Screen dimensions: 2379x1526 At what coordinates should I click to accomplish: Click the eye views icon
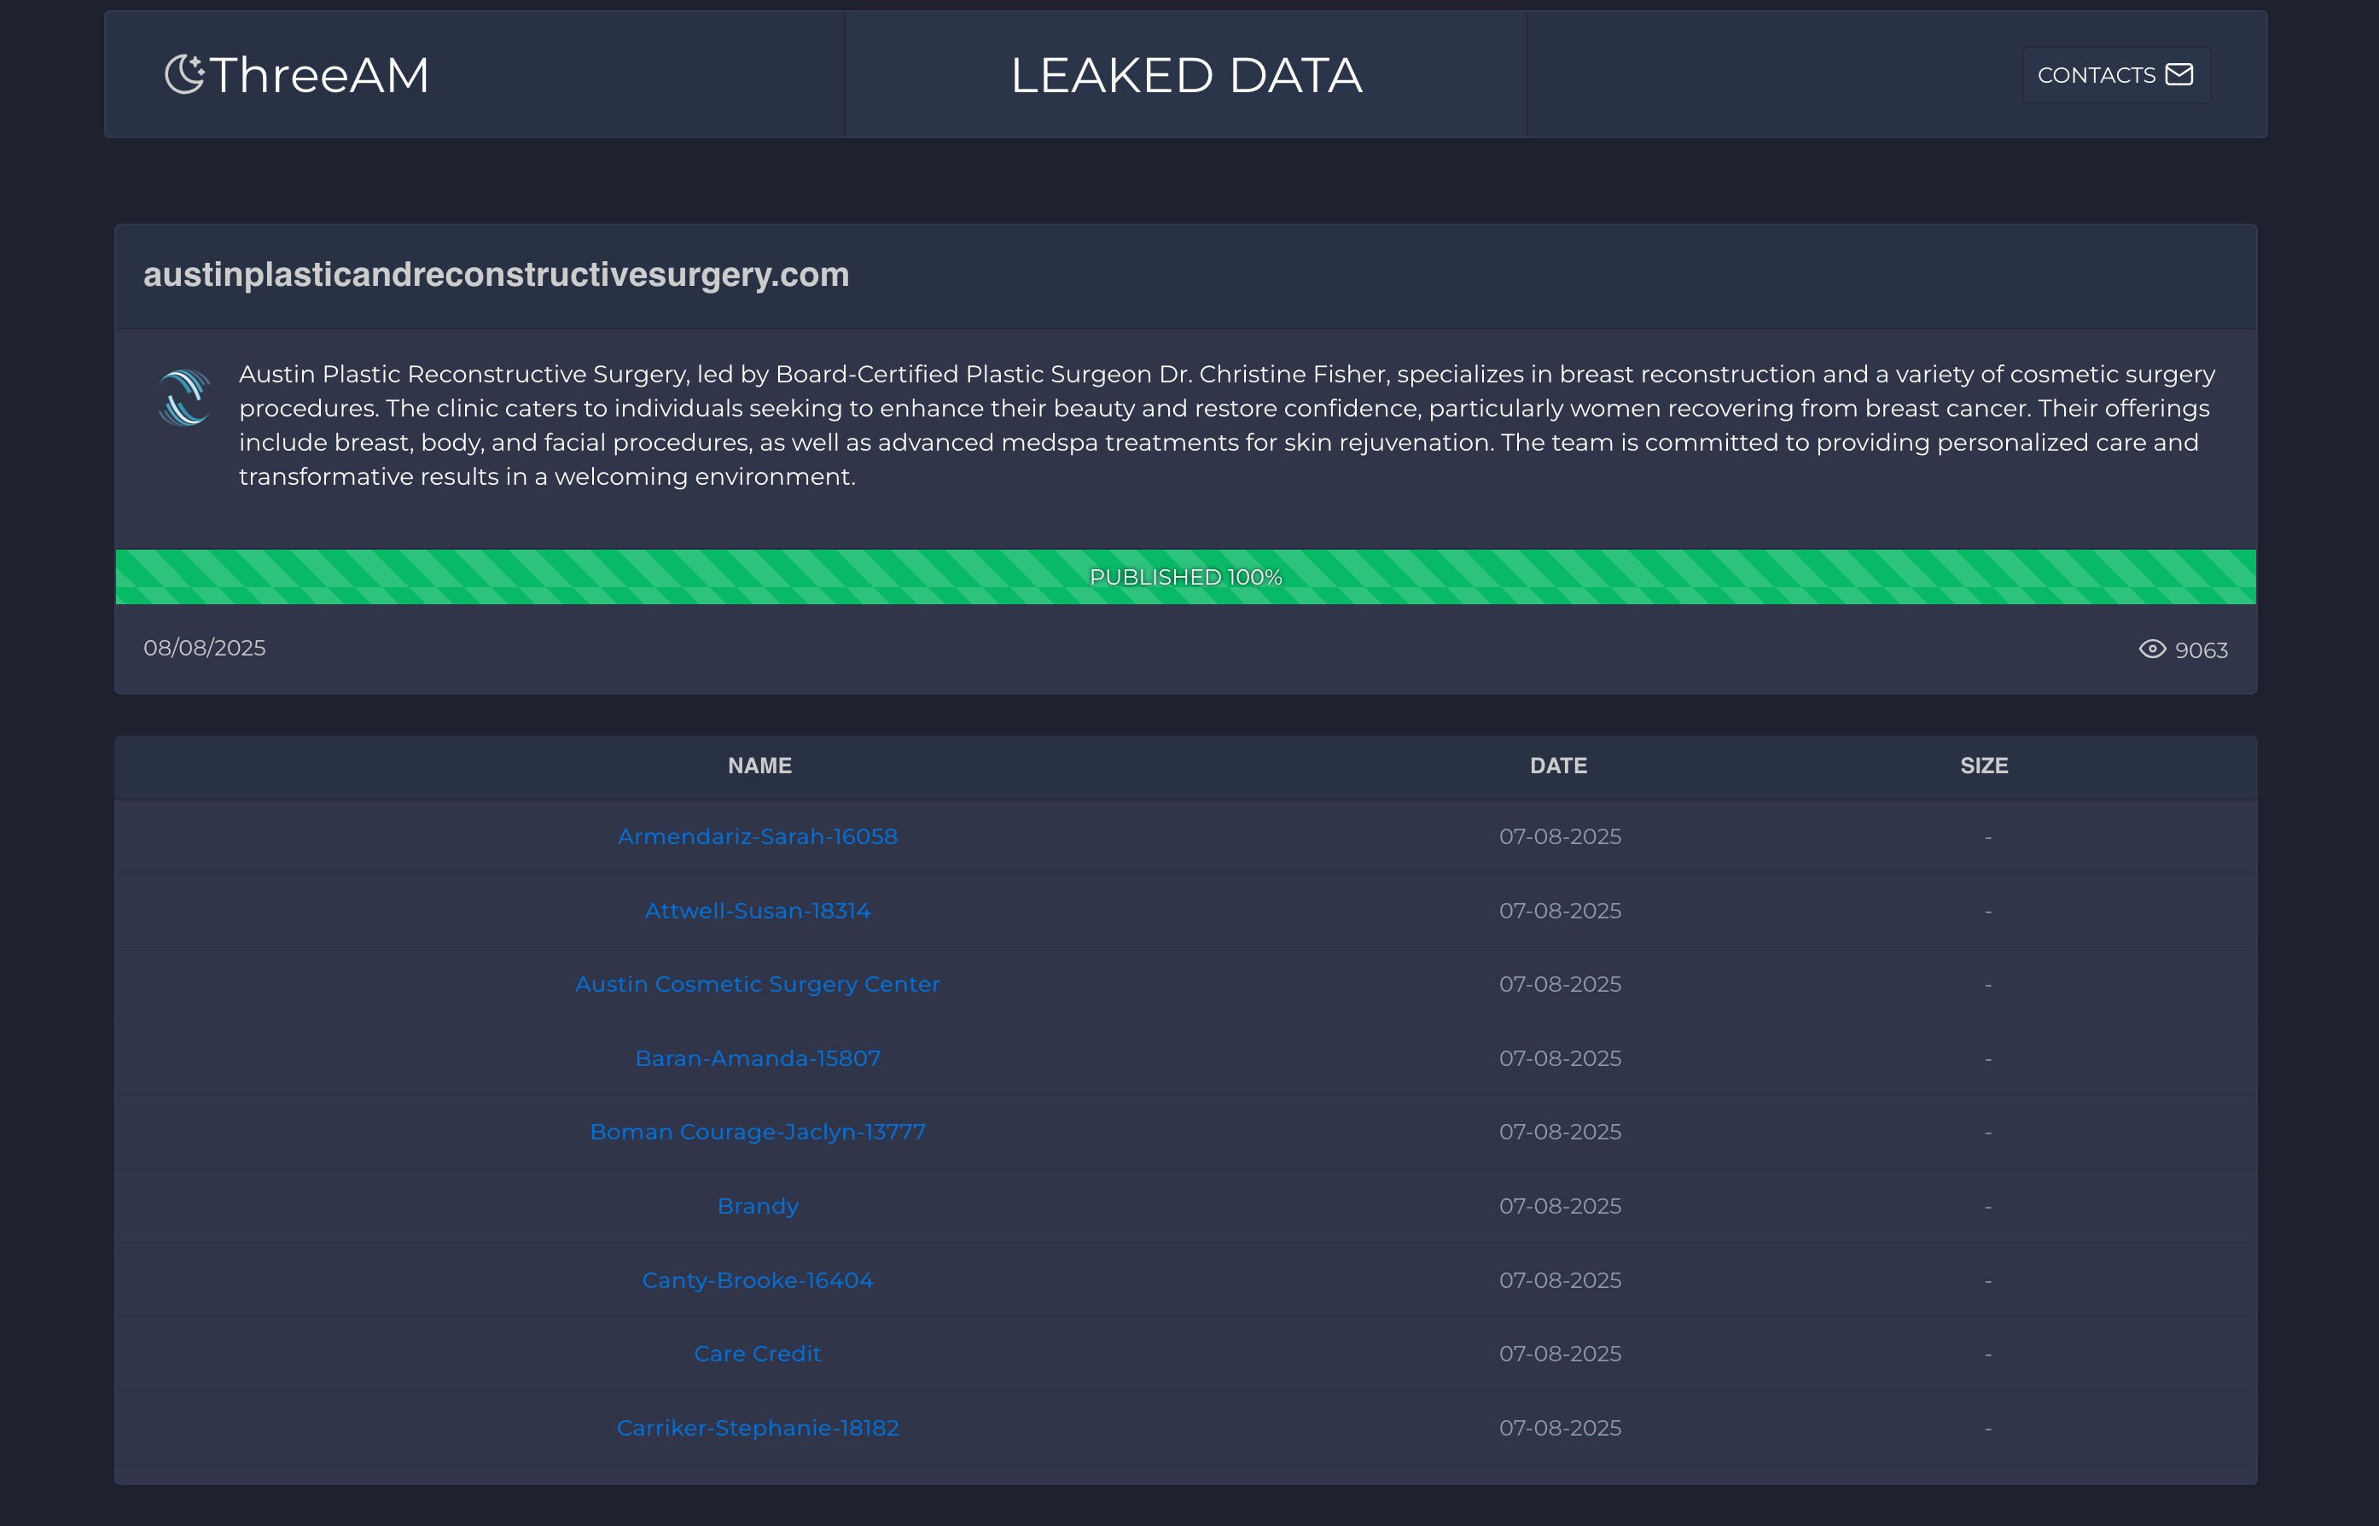(2152, 649)
